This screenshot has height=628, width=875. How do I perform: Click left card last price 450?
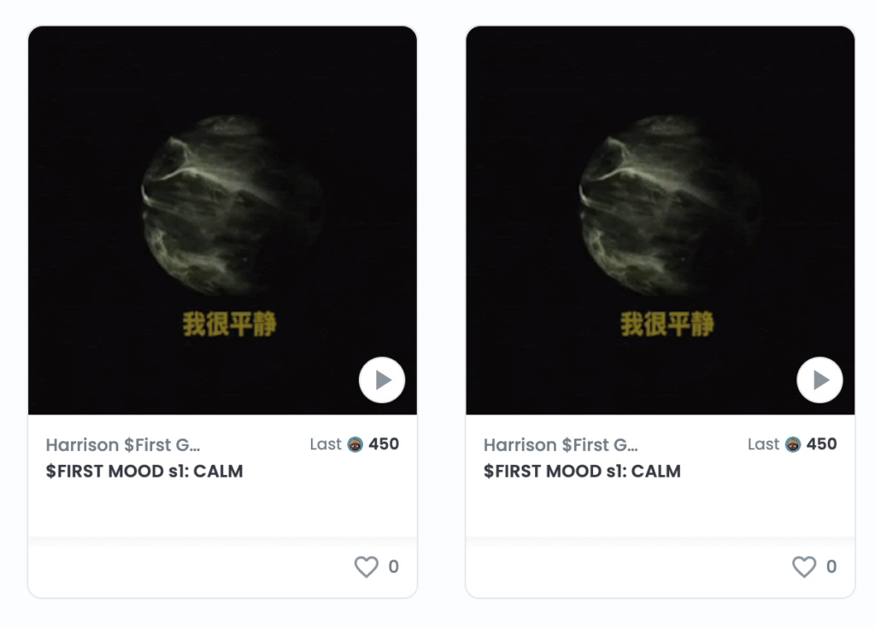[x=384, y=443]
